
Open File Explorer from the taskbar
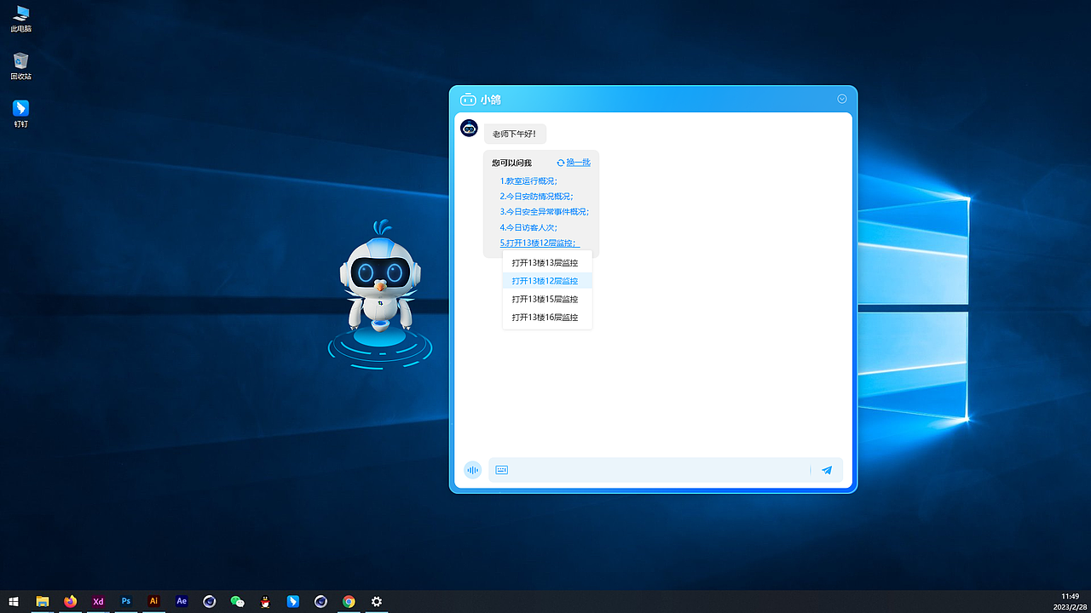coord(42,601)
